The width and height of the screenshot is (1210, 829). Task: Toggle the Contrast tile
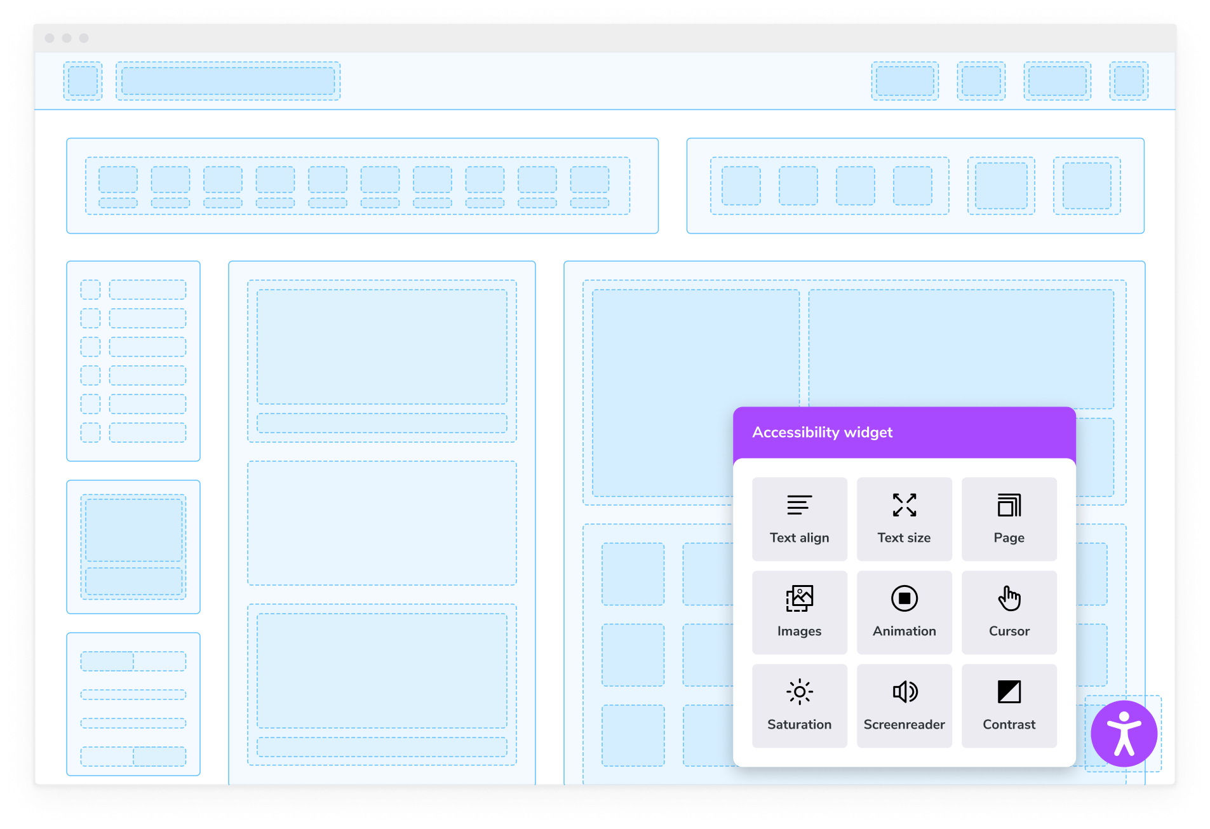[x=1009, y=706]
